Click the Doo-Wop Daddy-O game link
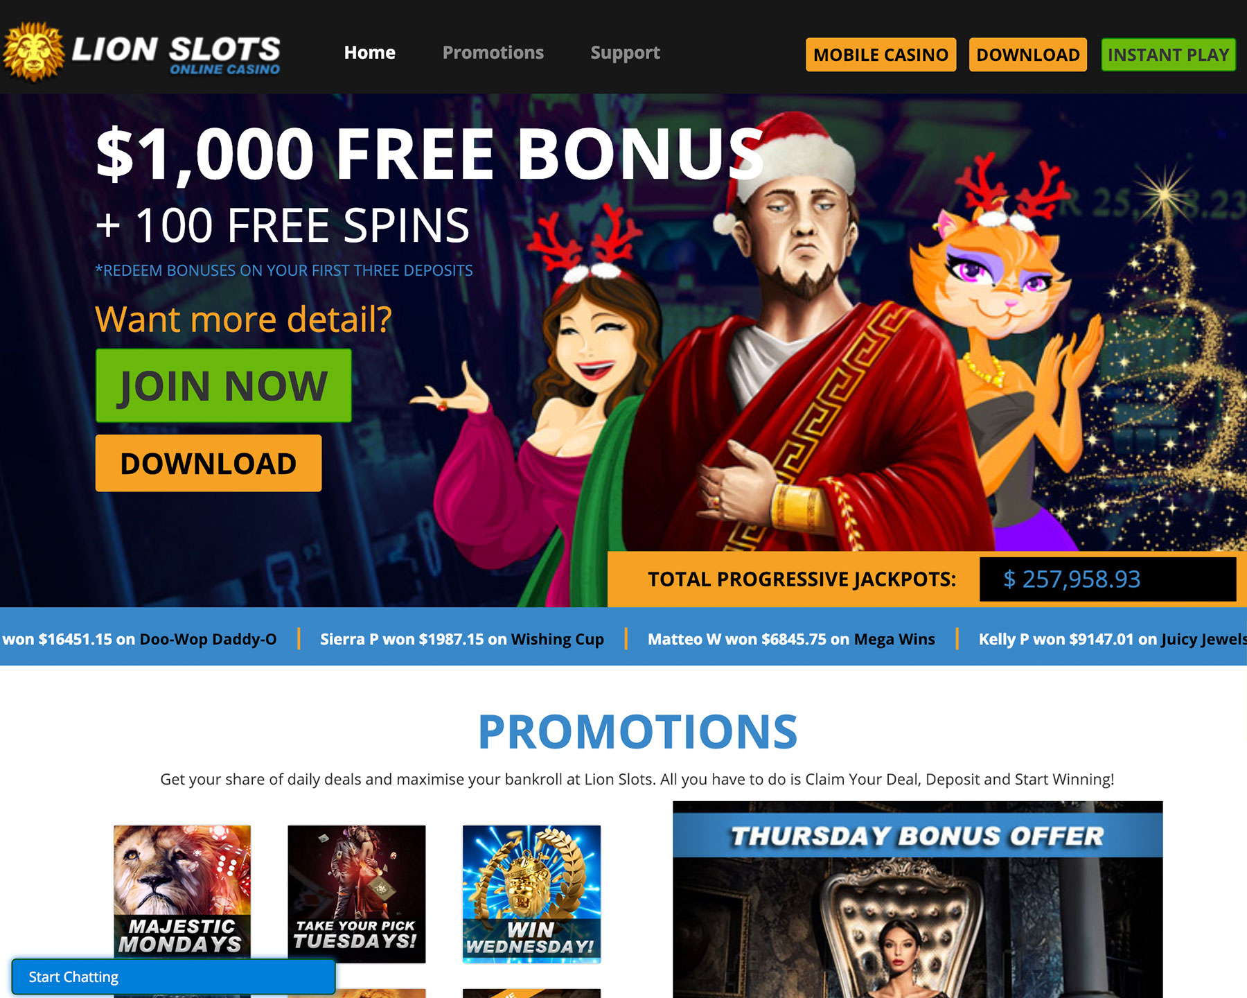This screenshot has width=1247, height=998. tap(208, 639)
